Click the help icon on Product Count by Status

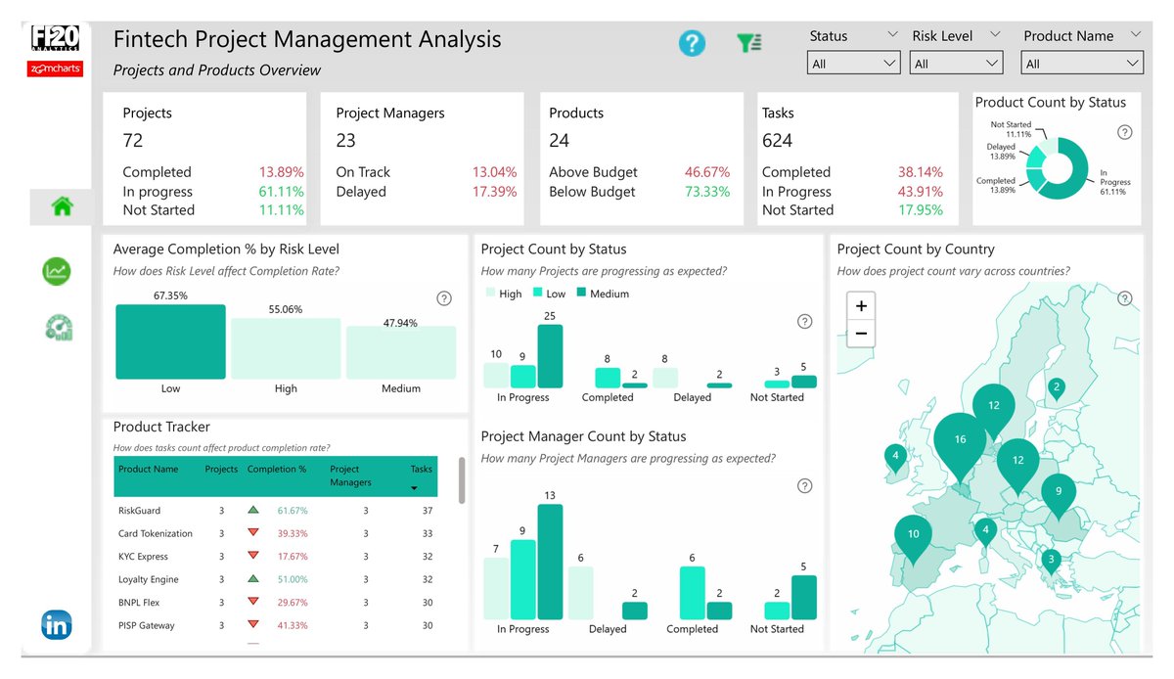point(1124,131)
